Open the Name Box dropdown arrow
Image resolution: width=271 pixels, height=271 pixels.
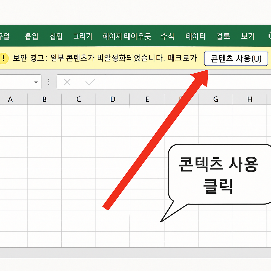pos(37,82)
